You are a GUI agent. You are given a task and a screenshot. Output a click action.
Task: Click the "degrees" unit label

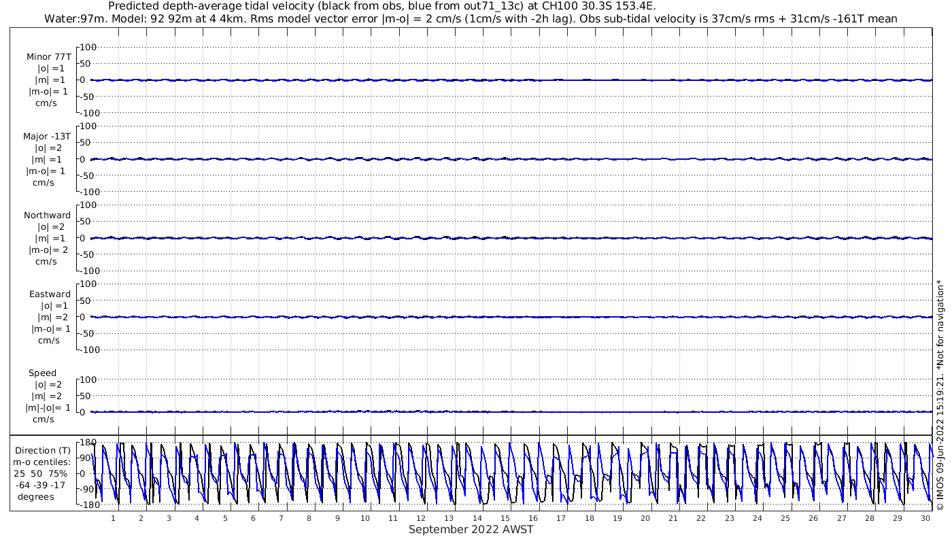36,497
